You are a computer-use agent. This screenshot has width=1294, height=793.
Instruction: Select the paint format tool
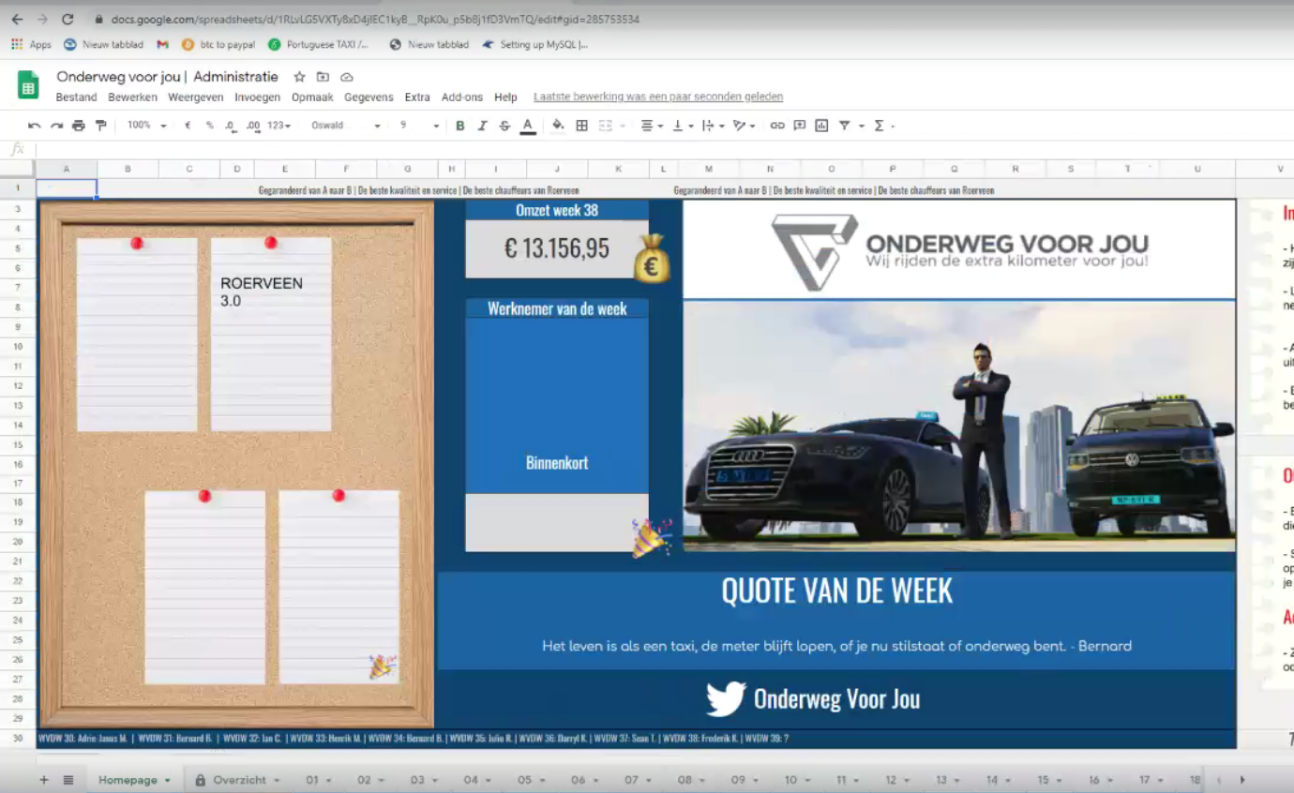(x=101, y=126)
